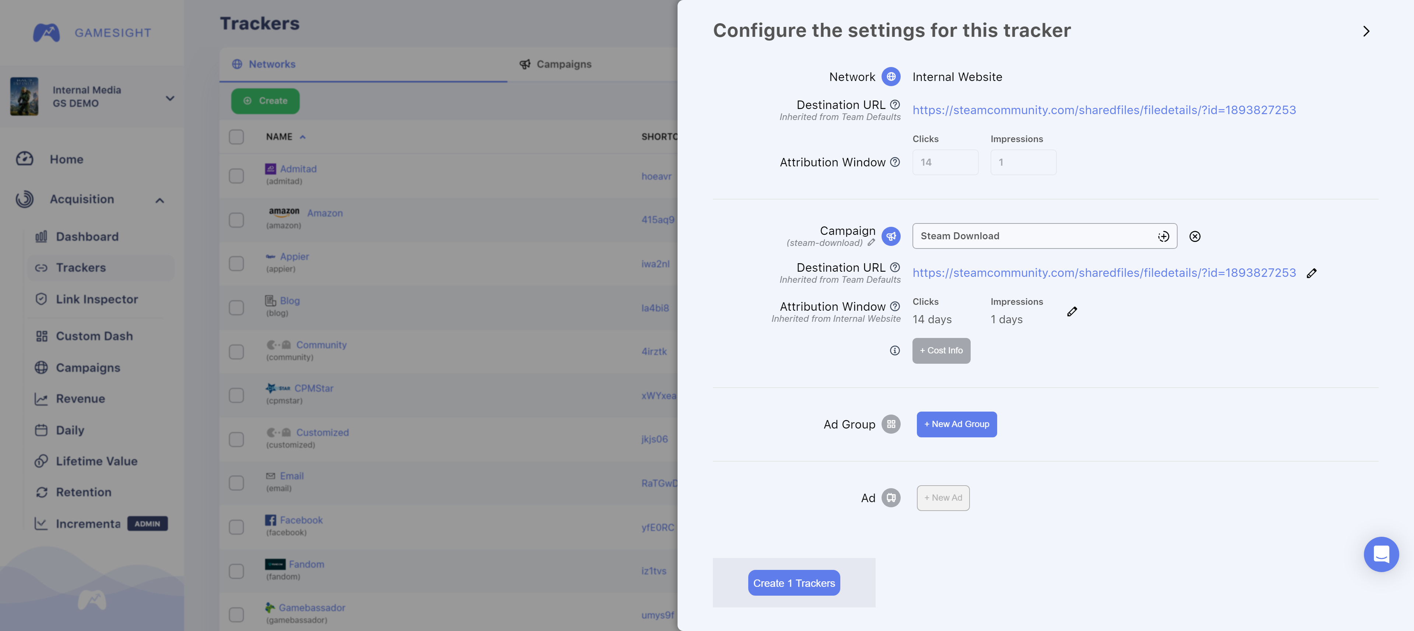This screenshot has width=1414, height=631.
Task: Collapse the tracker settings panel with right chevron
Action: pos(1366,31)
